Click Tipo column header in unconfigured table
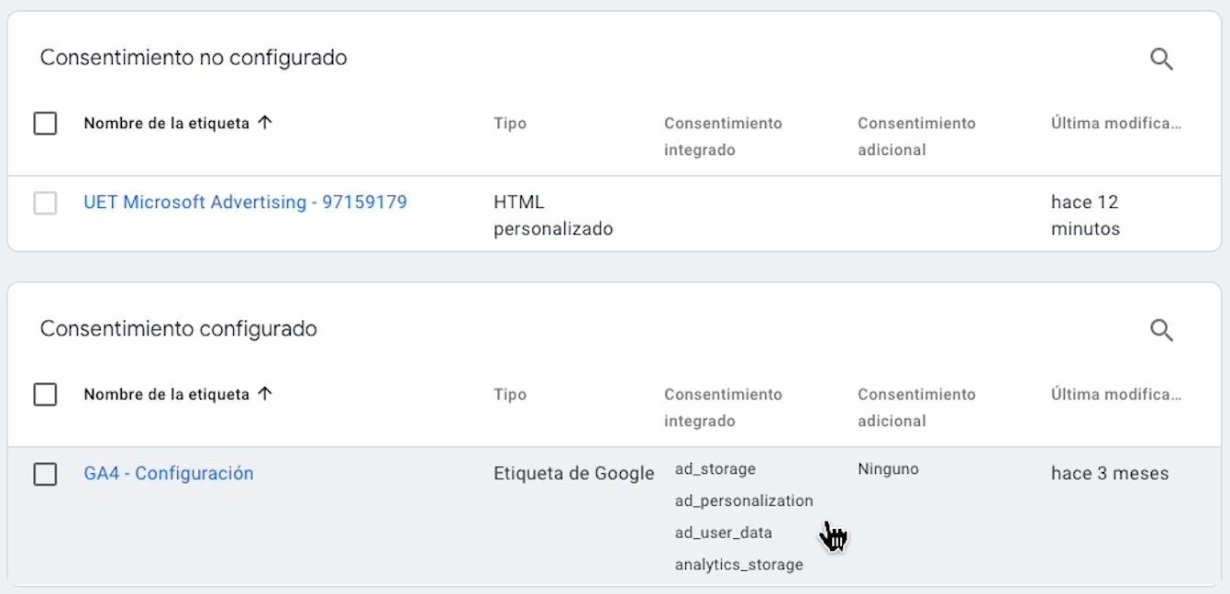Viewport: 1230px width, 594px height. pyautogui.click(x=510, y=123)
